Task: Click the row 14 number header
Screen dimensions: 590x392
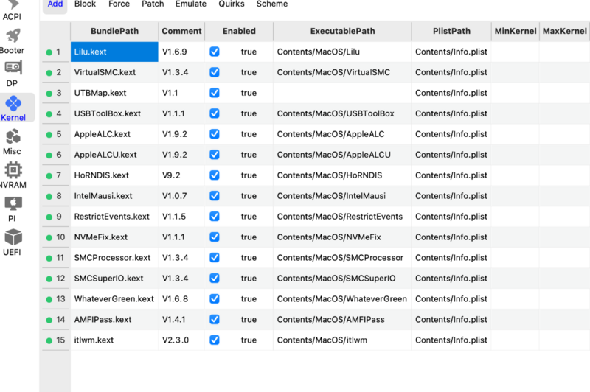Action: pyautogui.click(x=56, y=320)
